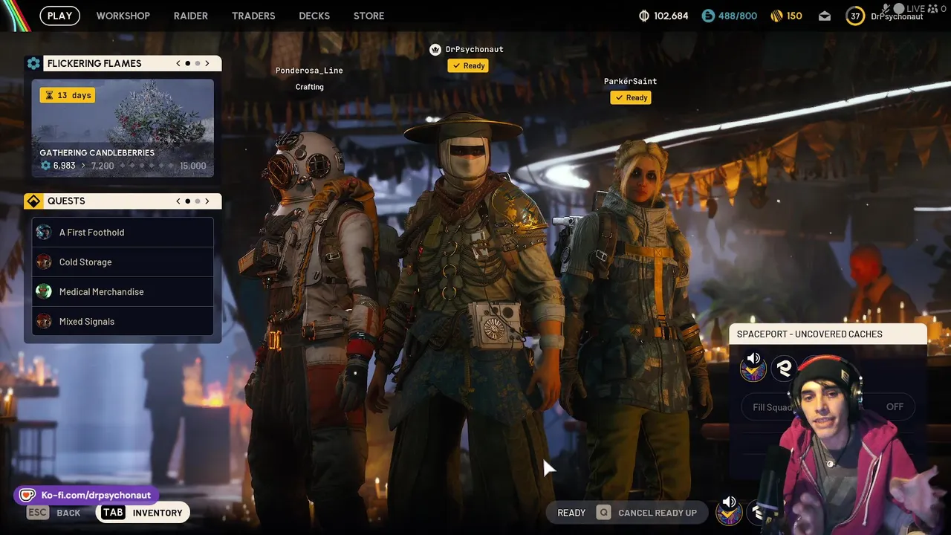The height and width of the screenshot is (535, 951).
Task: Click the R-logo squad avatar in Spaceport panel
Action: click(785, 369)
